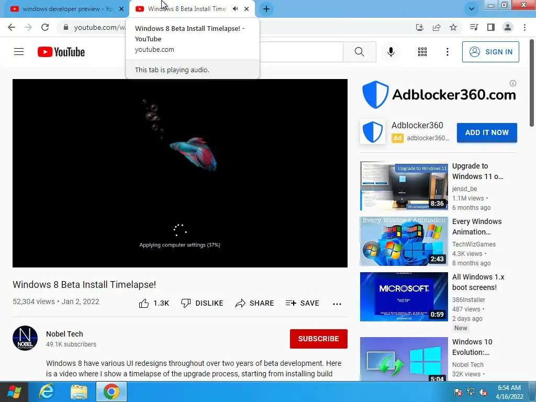Viewport: 536px width, 402px height.
Task: Click the jensd_be channel name
Action: point(464,188)
